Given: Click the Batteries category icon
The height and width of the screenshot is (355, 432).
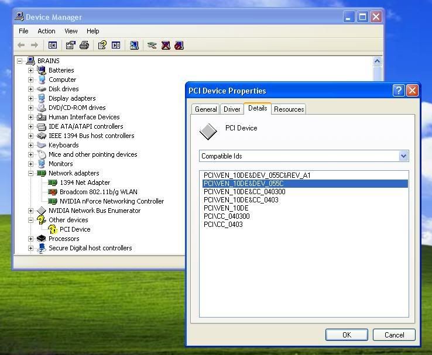Looking at the screenshot, I should tap(42, 70).
